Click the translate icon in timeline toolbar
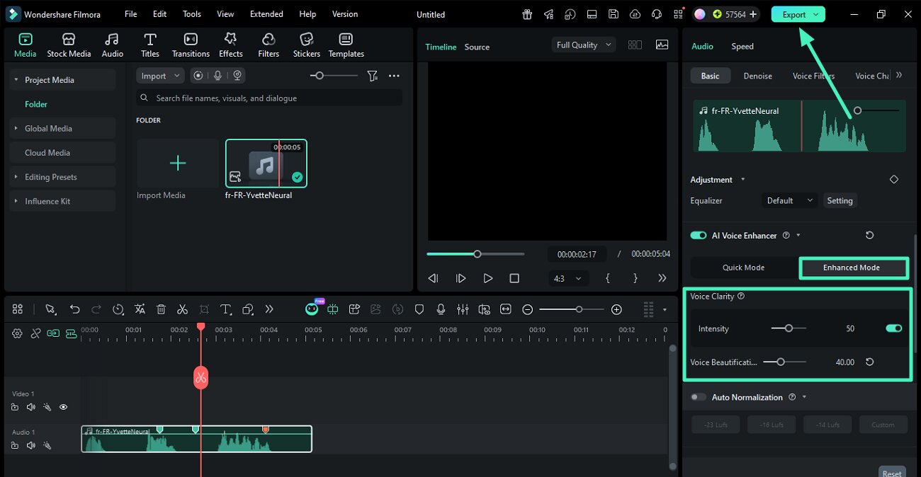This screenshot has height=477, width=921. tap(140, 309)
